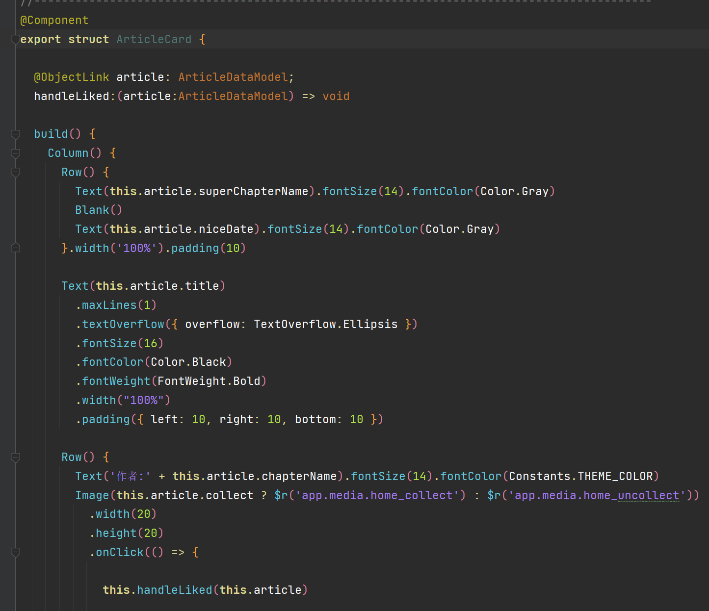Viewport: 709px width, 611px height.
Task: Click the .maxLines(1) call
Action: pos(116,305)
